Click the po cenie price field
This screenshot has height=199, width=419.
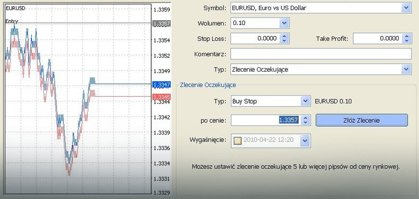coord(266,120)
